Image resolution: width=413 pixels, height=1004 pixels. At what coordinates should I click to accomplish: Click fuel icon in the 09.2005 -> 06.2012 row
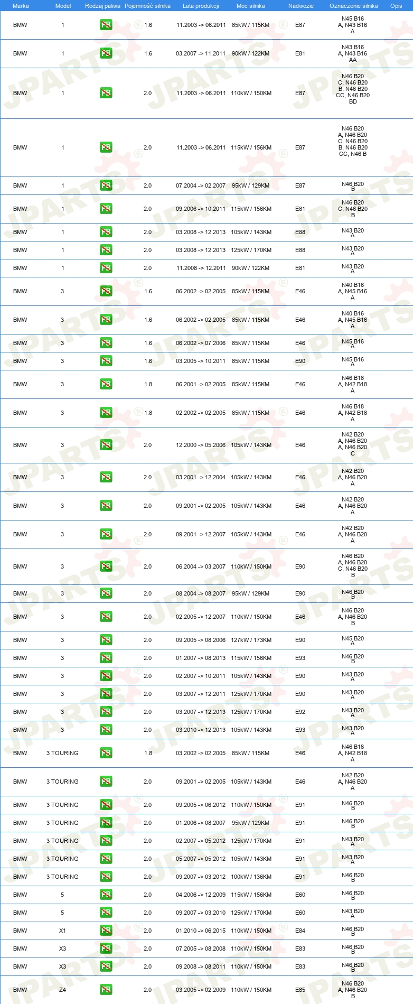(106, 805)
